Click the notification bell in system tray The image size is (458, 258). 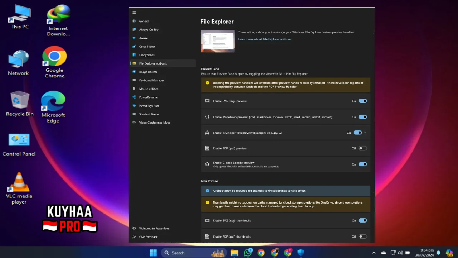click(438, 253)
